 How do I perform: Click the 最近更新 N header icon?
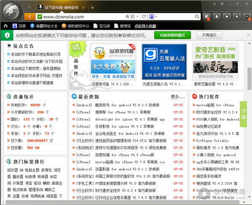pyautogui.click(x=74, y=96)
